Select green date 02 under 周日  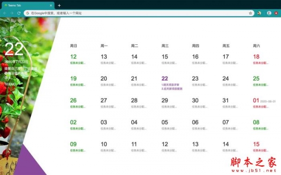coord(74,122)
